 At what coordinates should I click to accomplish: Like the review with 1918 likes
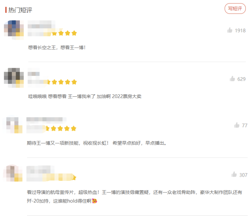[230, 30]
